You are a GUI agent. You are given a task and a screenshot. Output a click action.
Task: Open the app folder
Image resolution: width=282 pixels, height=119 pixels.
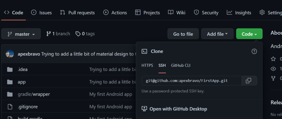[x=21, y=82]
